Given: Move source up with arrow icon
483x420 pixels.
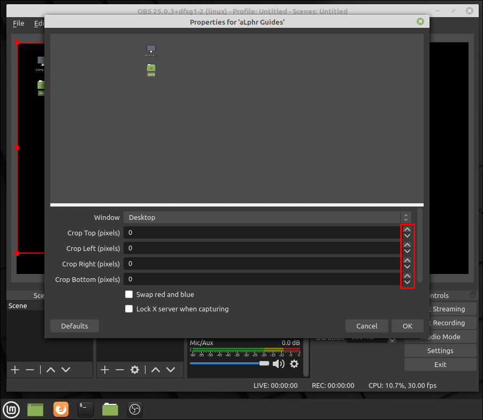Looking at the screenshot, I should click(156, 370).
